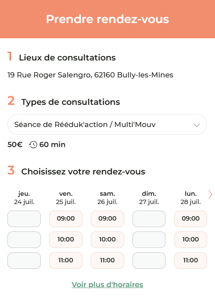Click the first empty slot on Thursday 24 juil.
The height and width of the screenshot is (298, 215).
24,218
